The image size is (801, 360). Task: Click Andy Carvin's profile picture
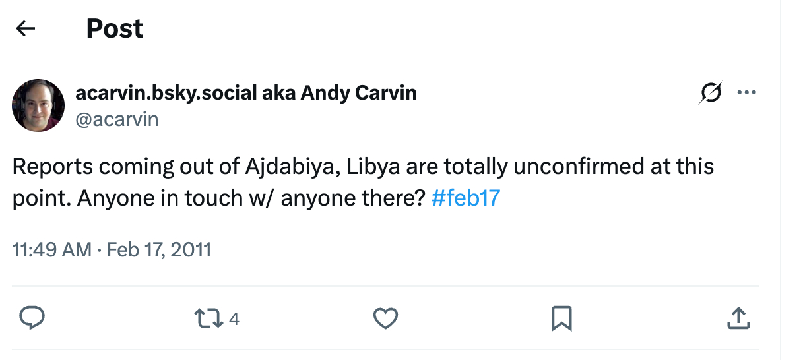[38, 105]
